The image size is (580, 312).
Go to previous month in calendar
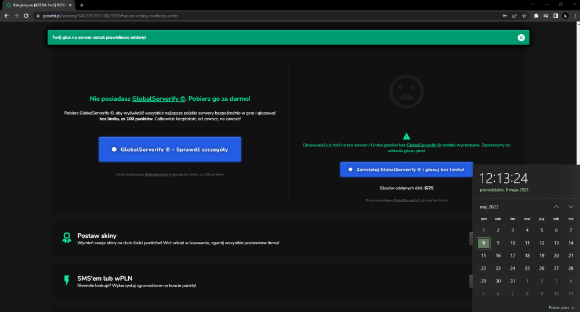click(x=556, y=207)
